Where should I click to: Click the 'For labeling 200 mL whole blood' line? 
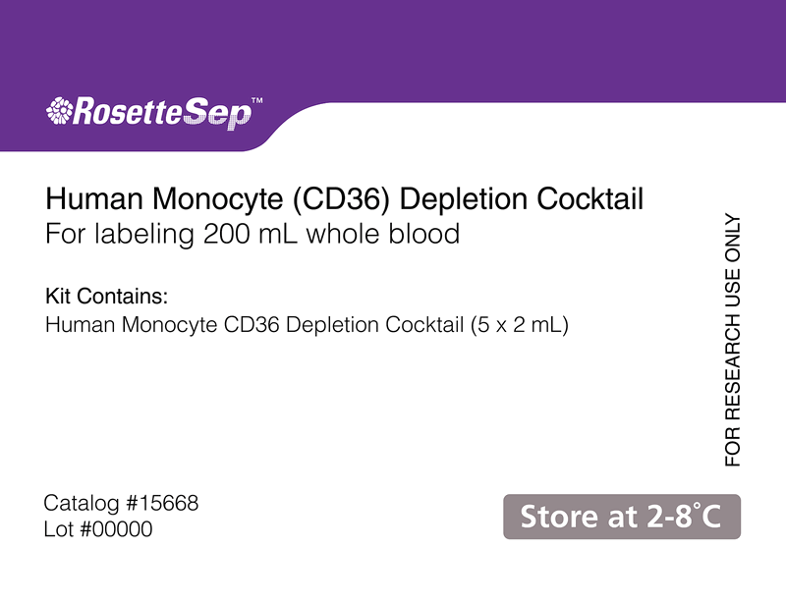[253, 234]
